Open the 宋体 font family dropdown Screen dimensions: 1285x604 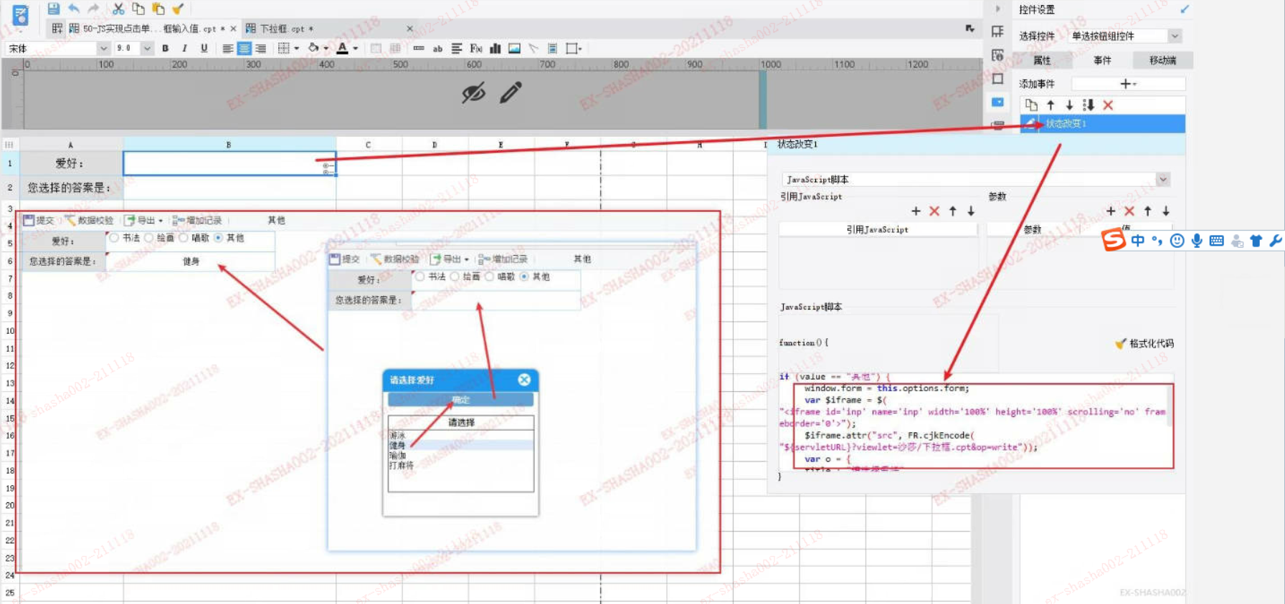tap(103, 48)
